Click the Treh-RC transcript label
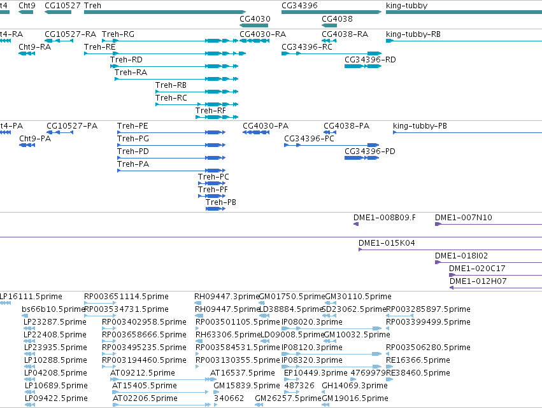542x408 pixels. pyautogui.click(x=171, y=98)
